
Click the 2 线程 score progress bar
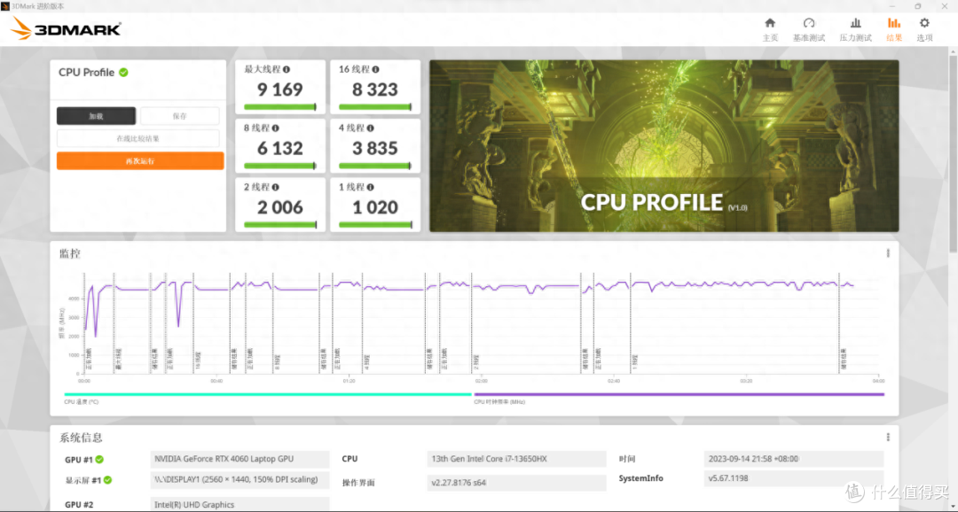(279, 225)
